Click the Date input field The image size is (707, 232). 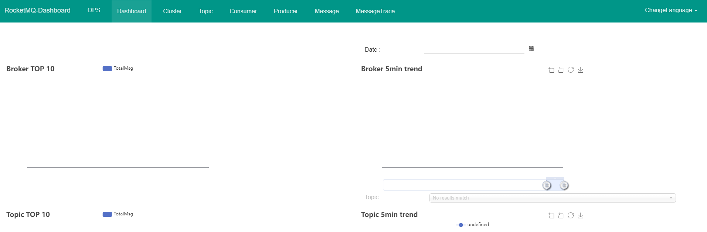474,49
